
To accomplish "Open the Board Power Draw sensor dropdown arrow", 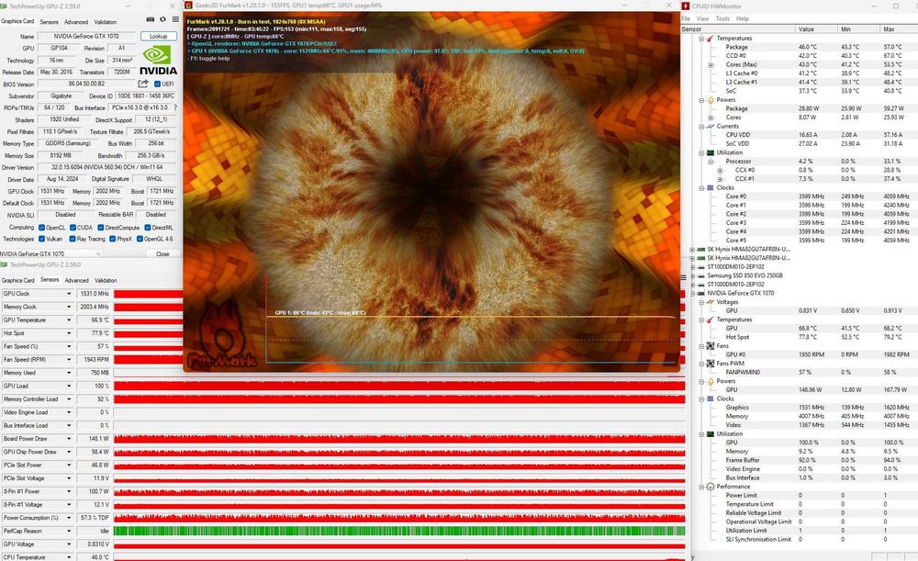I will coord(69,439).
